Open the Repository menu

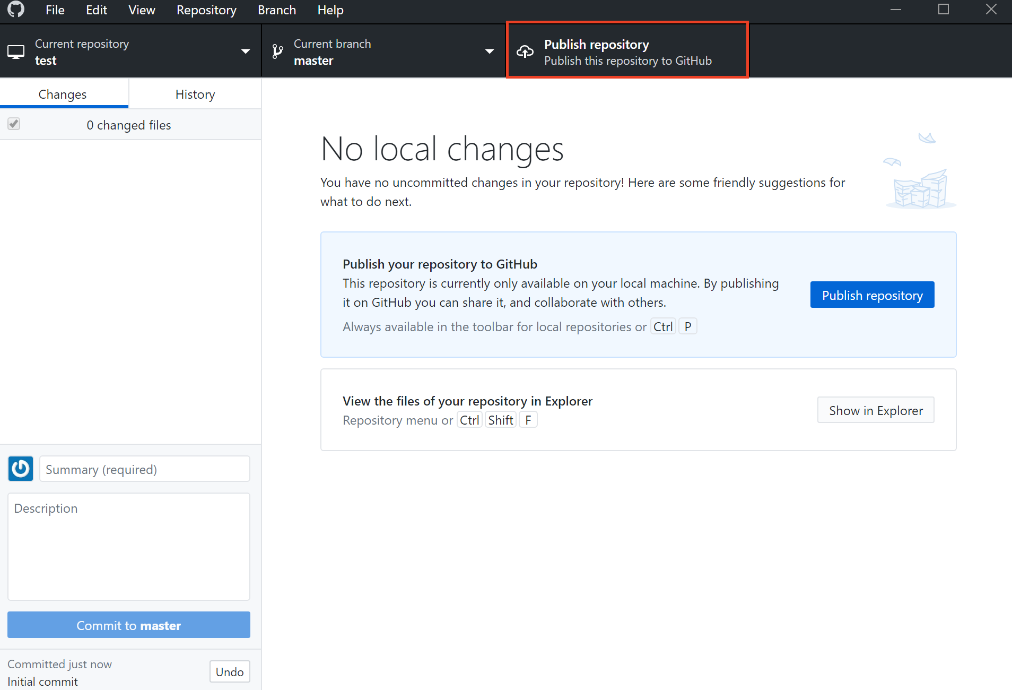tap(206, 10)
